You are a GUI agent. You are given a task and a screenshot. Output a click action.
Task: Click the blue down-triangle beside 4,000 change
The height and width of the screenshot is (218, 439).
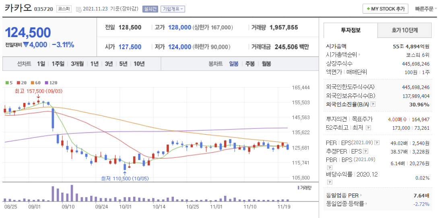(26, 45)
